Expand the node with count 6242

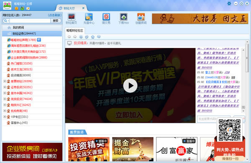[5, 105]
